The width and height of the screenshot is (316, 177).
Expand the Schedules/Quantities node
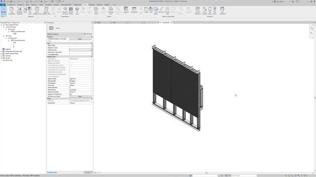pos(1,51)
